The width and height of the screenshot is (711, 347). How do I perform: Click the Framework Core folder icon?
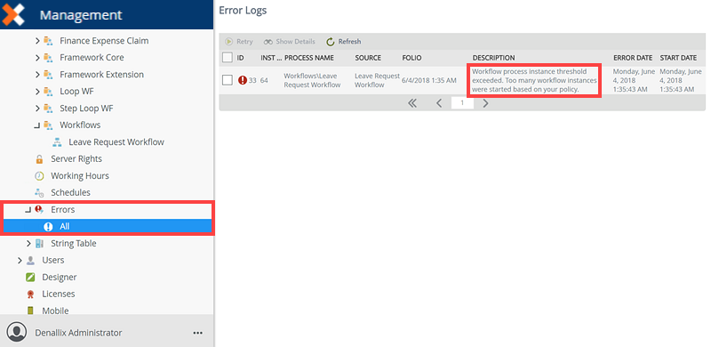coord(48,58)
